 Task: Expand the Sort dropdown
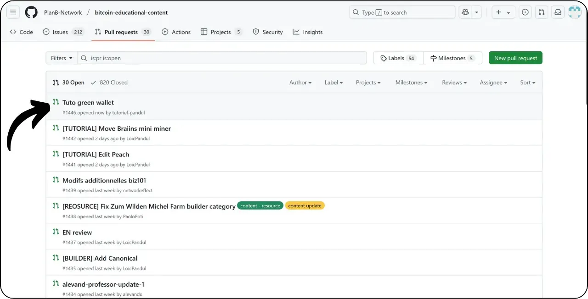click(527, 83)
